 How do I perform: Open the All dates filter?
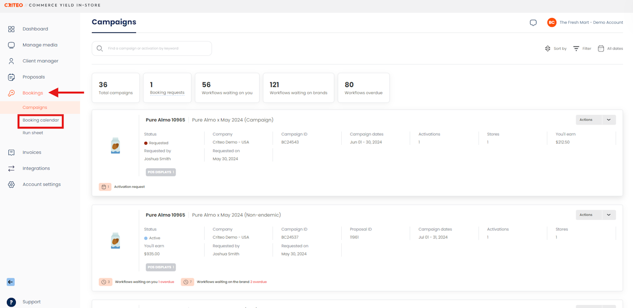[610, 48]
